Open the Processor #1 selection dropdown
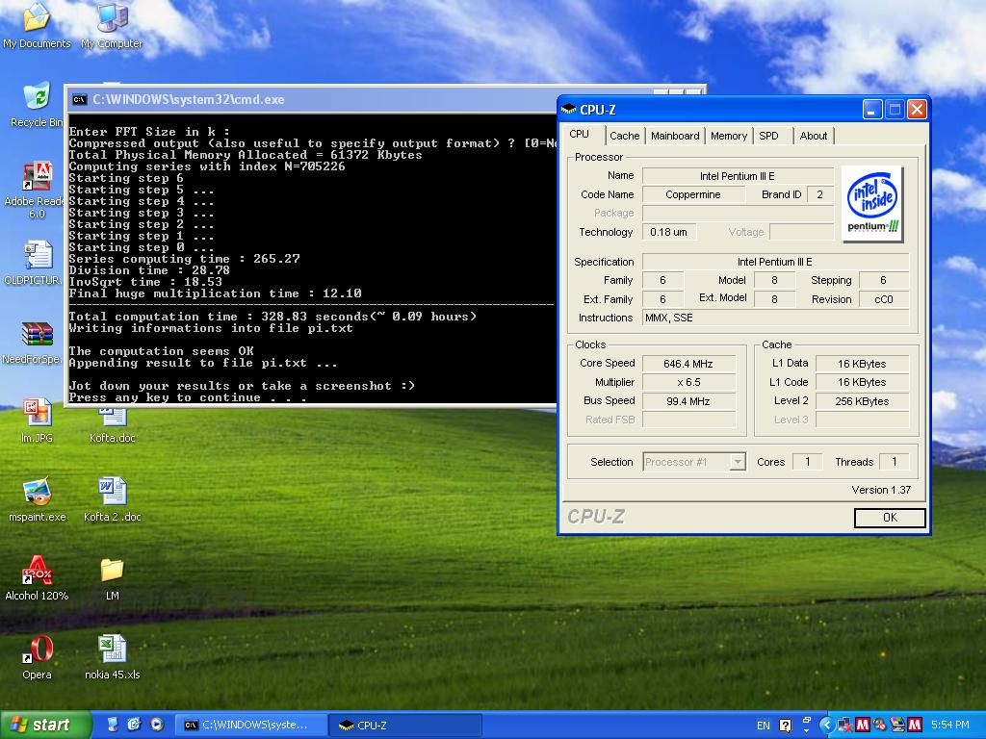 point(694,462)
